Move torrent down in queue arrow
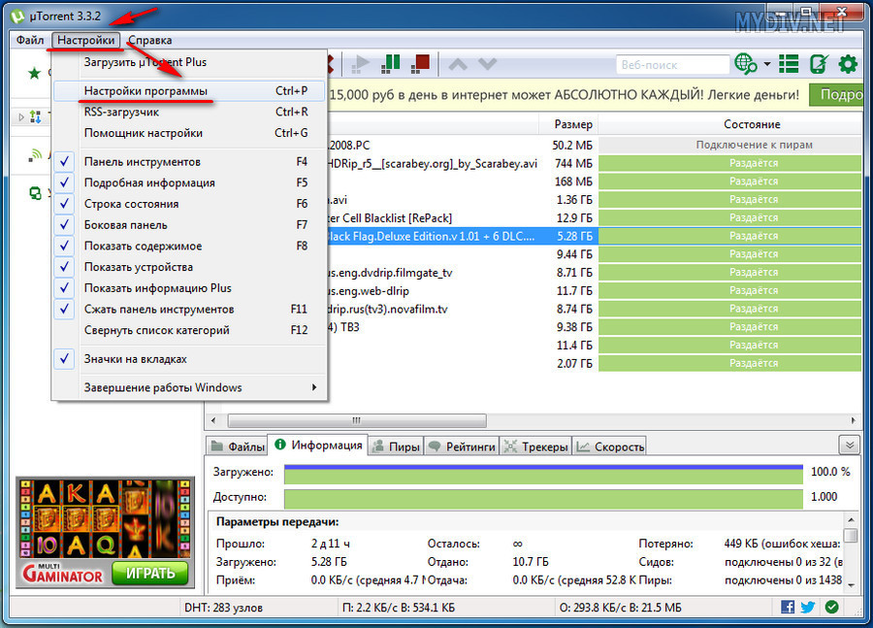873x628 pixels. (x=487, y=64)
